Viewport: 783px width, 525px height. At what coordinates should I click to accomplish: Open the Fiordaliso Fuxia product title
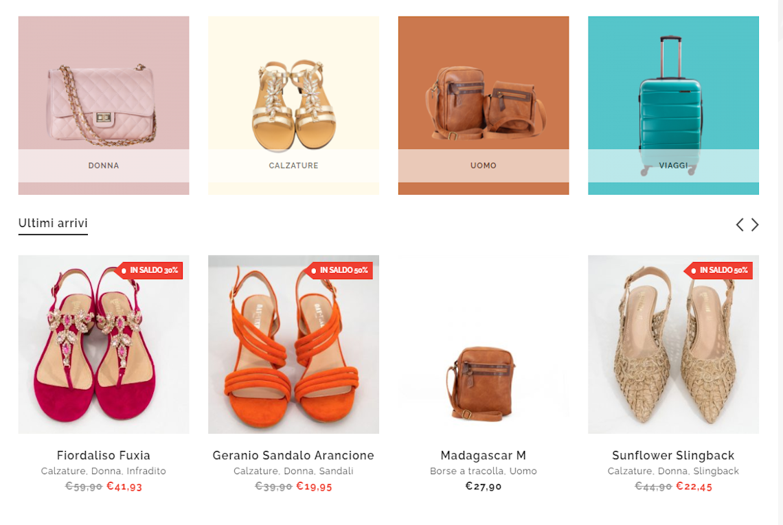[103, 455]
